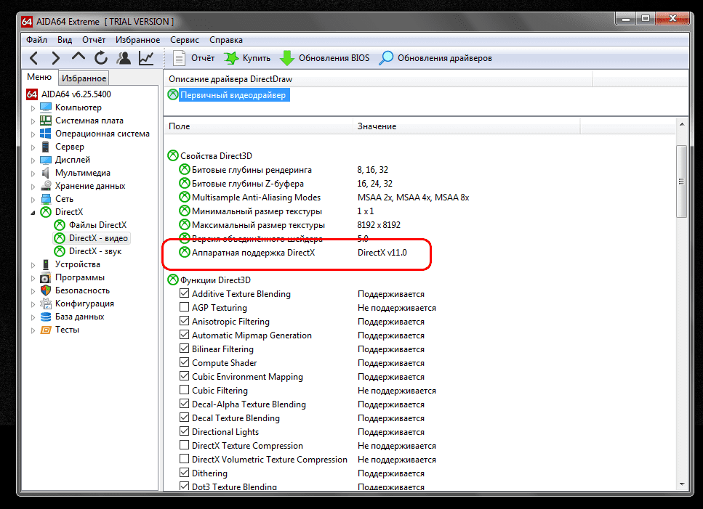The image size is (703, 509).
Task: Toggle the Bilinear Filtering checkbox
Action: pos(184,349)
